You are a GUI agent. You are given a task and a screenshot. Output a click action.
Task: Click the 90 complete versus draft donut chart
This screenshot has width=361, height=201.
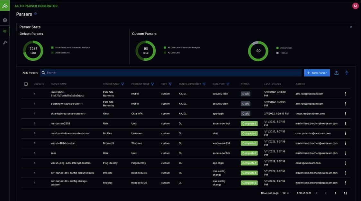click(258, 51)
